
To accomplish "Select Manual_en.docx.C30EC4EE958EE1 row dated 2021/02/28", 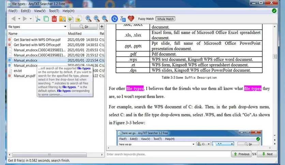I will (56, 55).
